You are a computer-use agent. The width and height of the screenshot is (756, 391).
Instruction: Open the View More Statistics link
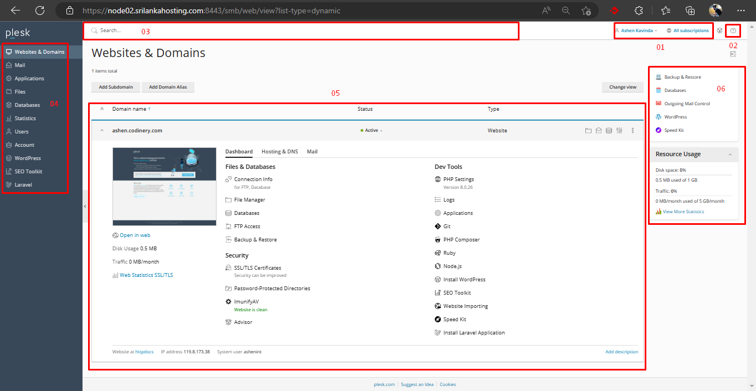coord(683,212)
